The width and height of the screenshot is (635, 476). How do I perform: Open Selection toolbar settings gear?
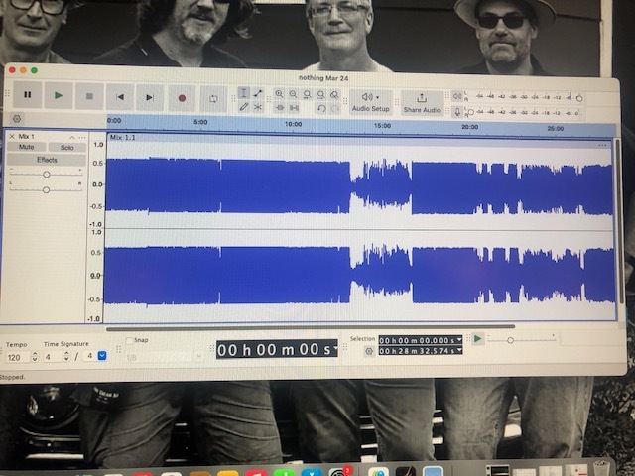(369, 351)
